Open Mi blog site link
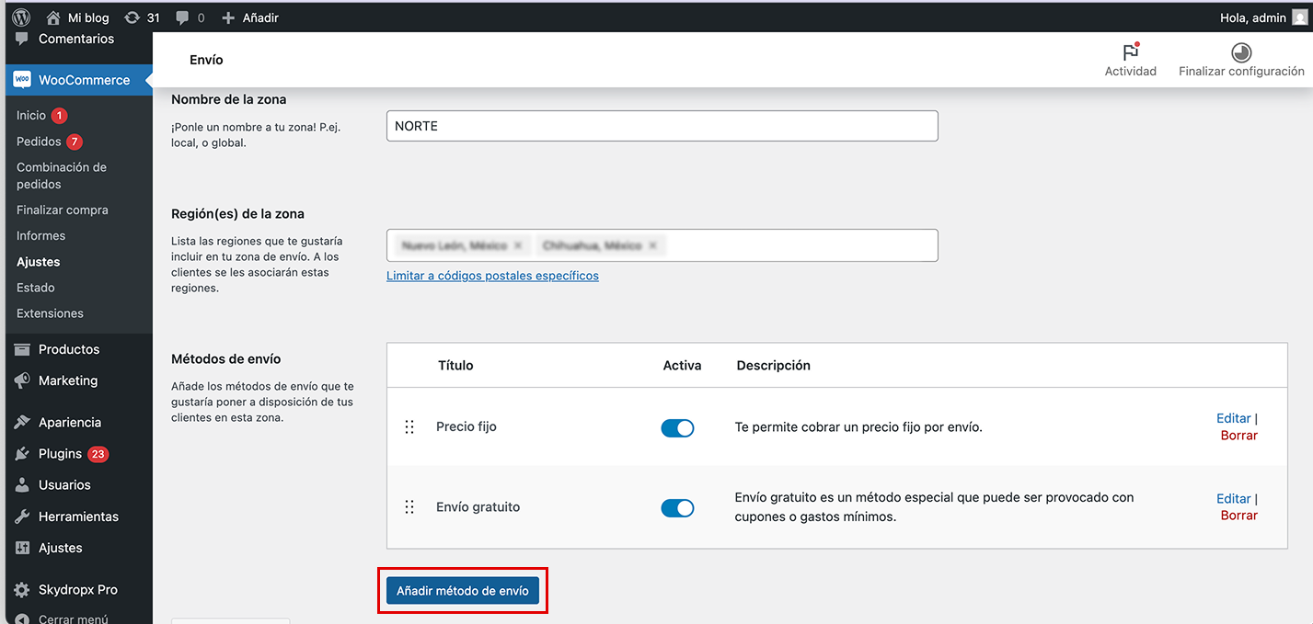Image resolution: width=1313 pixels, height=624 pixels. tap(77, 17)
